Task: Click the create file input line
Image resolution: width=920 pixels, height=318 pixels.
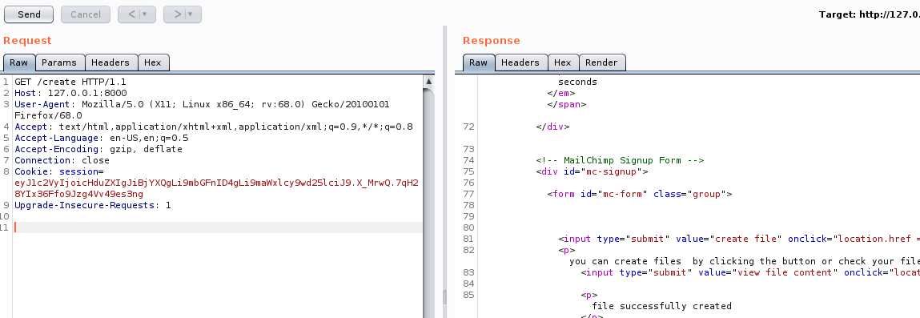Action: tap(739, 239)
